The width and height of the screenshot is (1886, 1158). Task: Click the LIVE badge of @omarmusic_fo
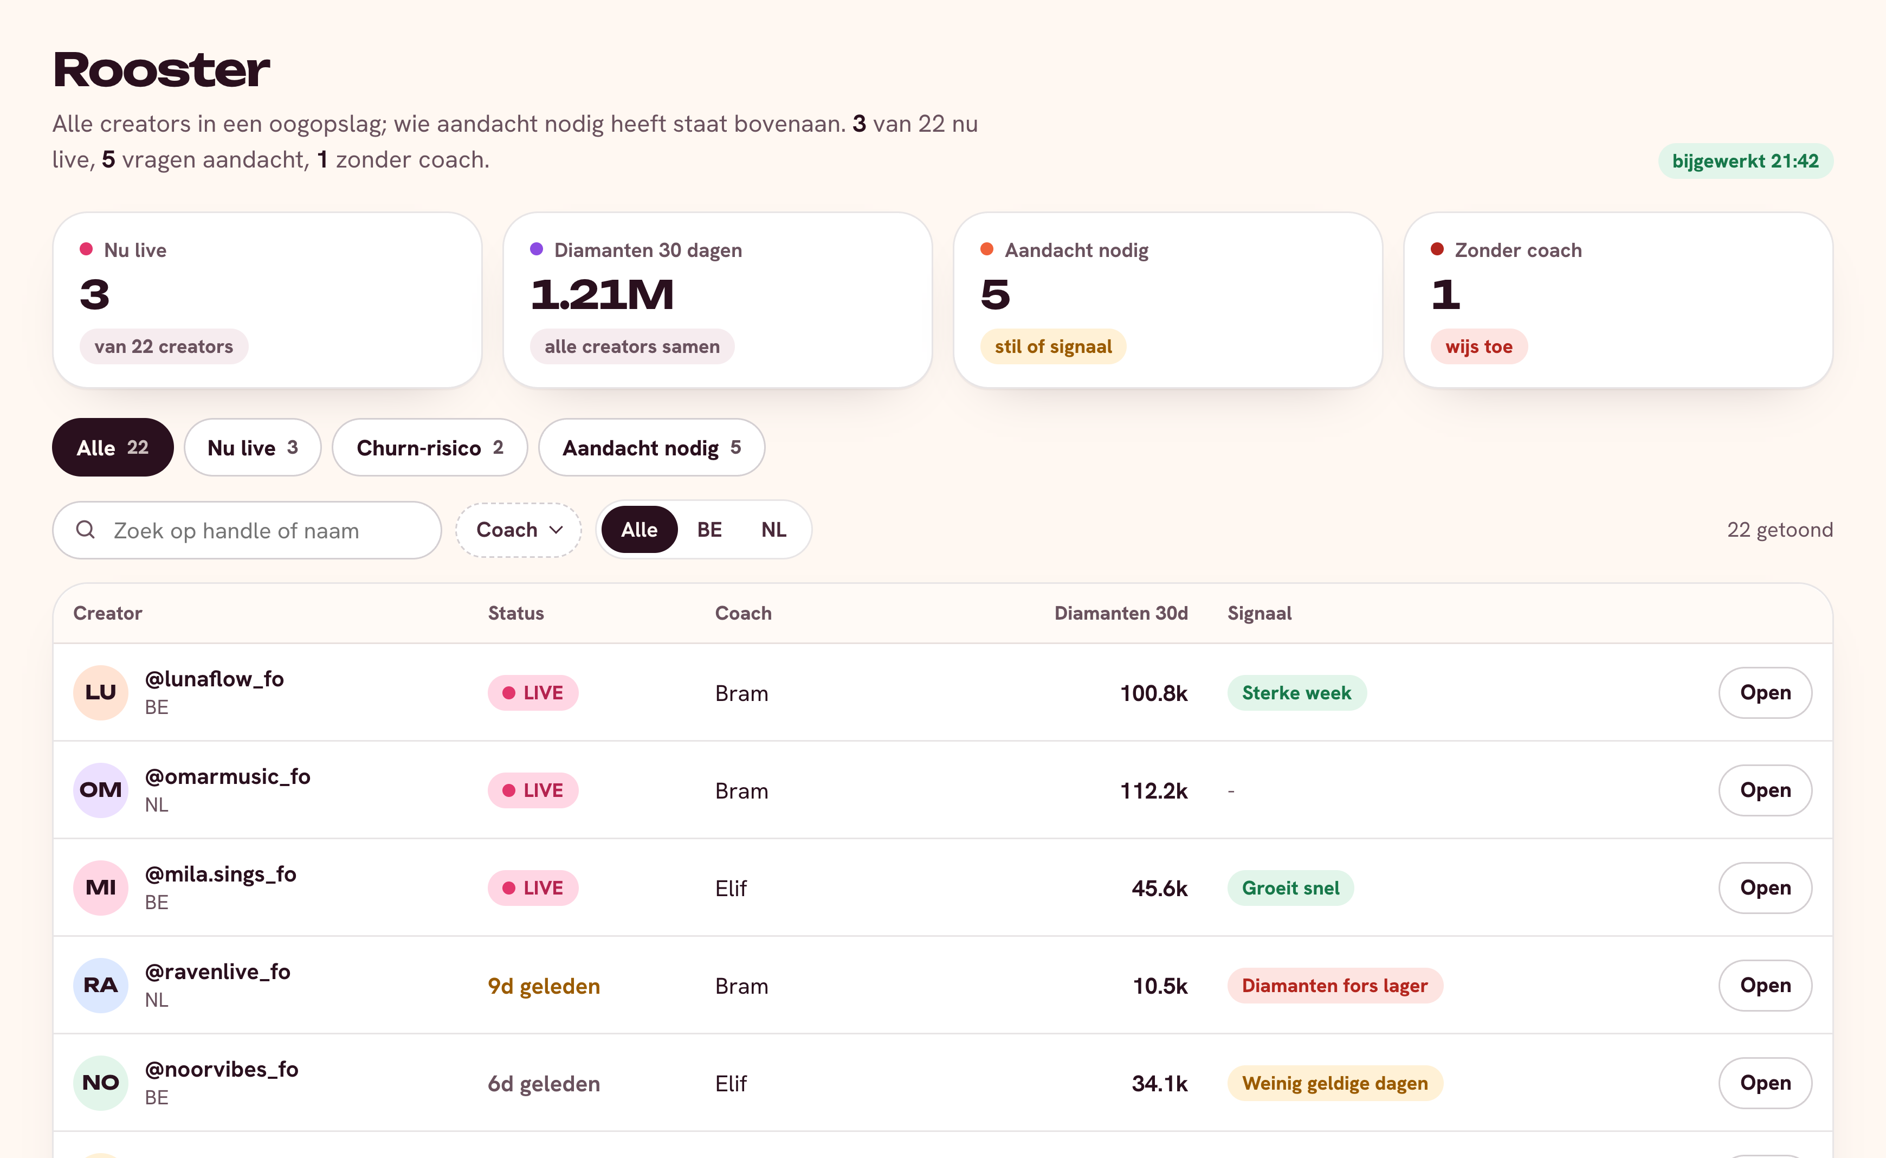[x=533, y=789]
